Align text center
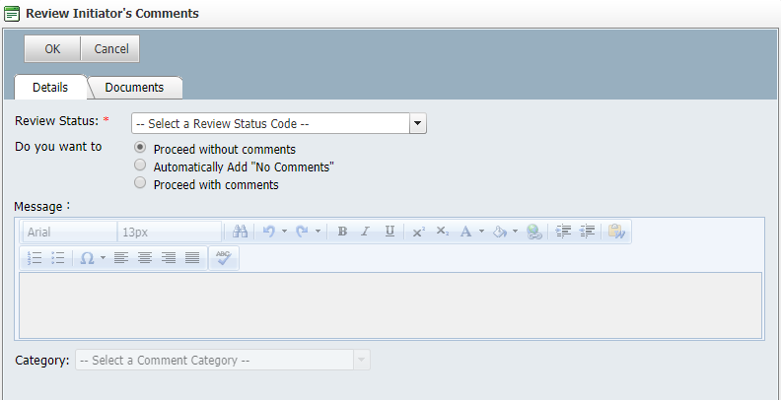Viewport: 781px width, 400px height. pos(145,258)
